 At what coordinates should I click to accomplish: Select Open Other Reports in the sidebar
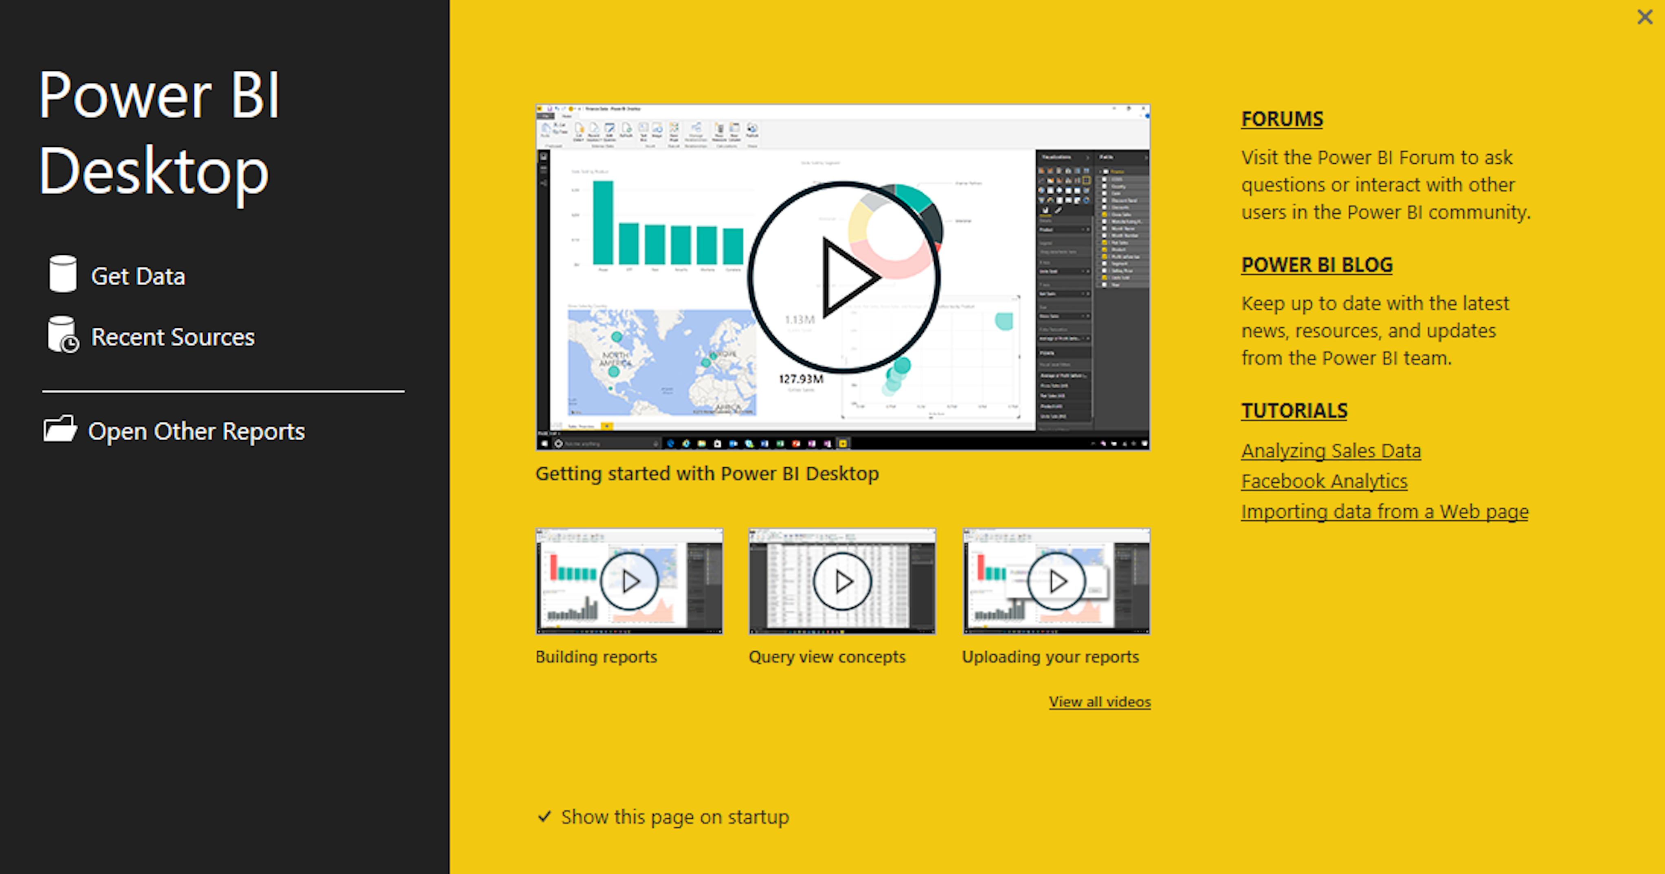[x=196, y=430]
